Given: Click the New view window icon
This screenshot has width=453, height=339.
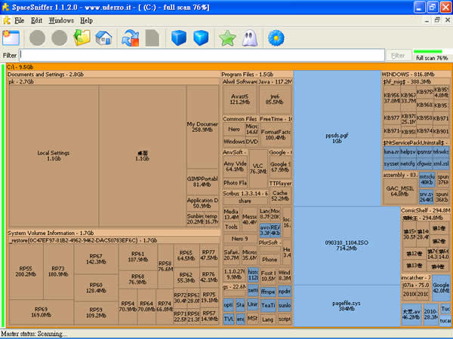Looking at the screenshot, I should pos(11,37).
